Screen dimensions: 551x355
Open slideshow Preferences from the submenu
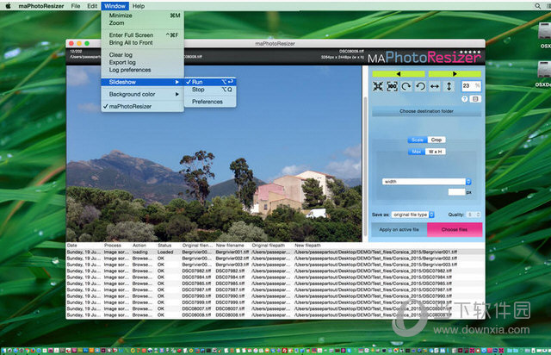pyautogui.click(x=210, y=102)
